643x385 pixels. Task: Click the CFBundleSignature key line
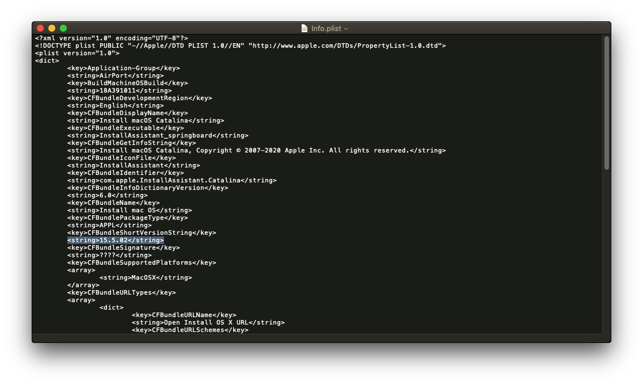pyautogui.click(x=123, y=247)
